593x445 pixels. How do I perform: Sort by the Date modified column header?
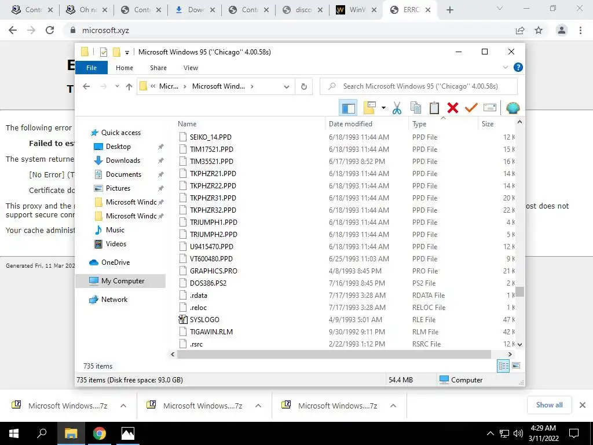coord(367,124)
